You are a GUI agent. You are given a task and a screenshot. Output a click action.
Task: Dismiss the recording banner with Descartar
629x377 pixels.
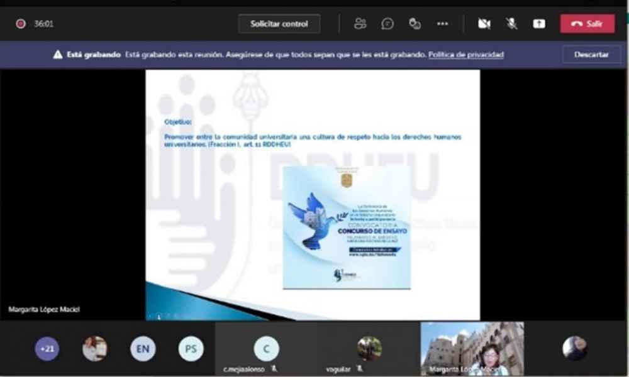pos(591,55)
